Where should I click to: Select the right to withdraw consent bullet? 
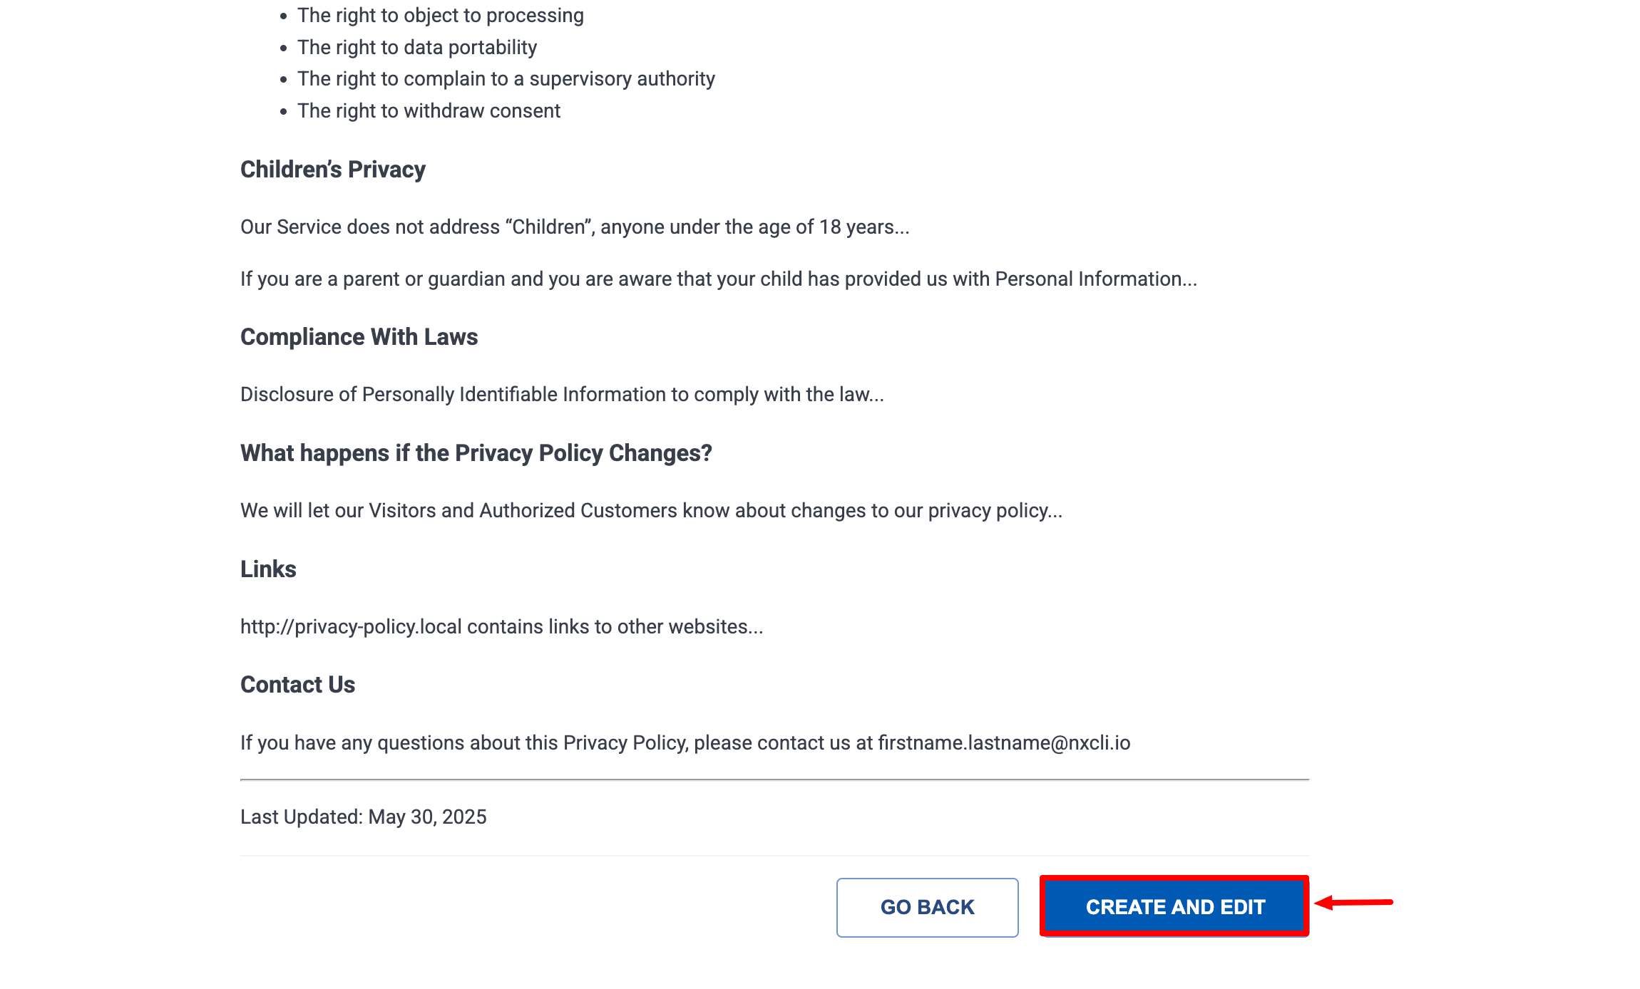pyautogui.click(x=429, y=111)
